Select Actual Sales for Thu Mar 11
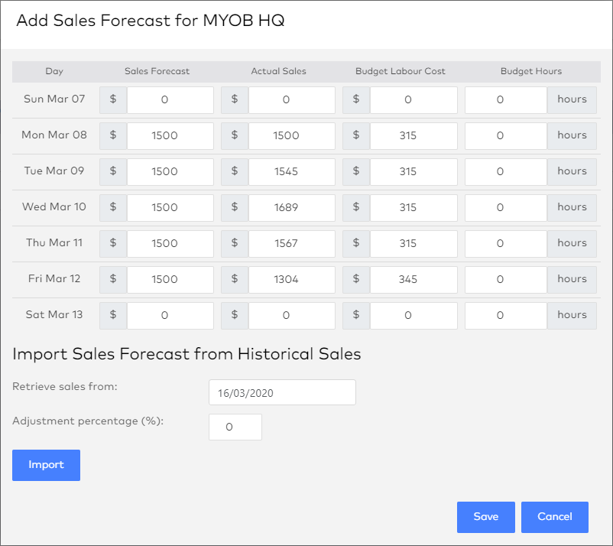 click(x=291, y=243)
